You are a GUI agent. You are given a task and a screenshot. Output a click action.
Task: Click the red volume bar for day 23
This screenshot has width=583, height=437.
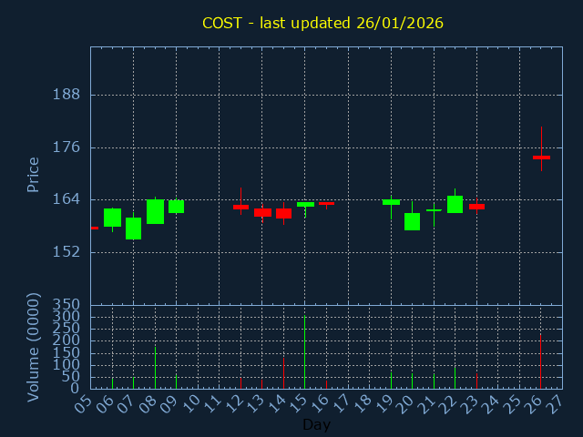(476, 381)
